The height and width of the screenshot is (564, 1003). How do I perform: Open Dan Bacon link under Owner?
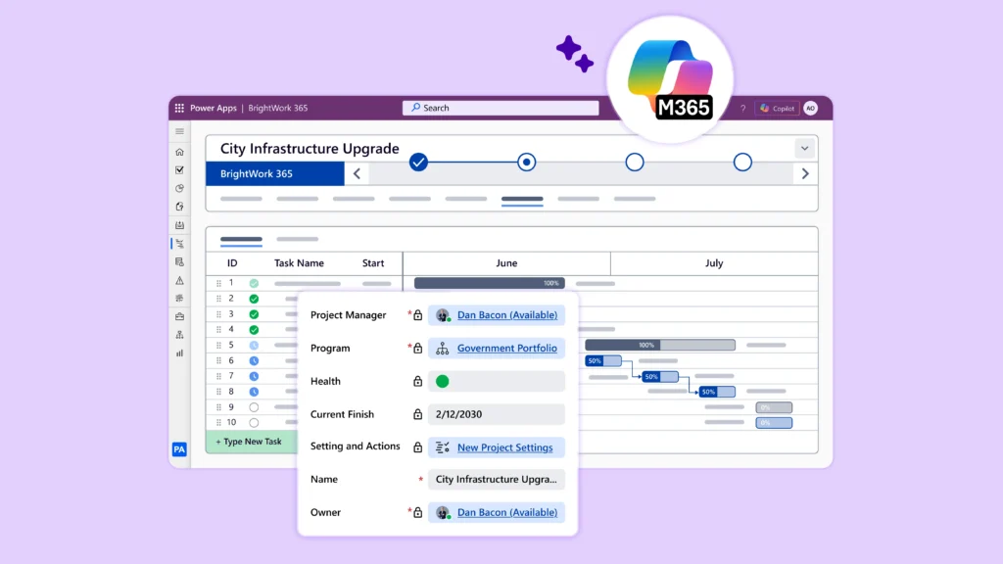(507, 512)
